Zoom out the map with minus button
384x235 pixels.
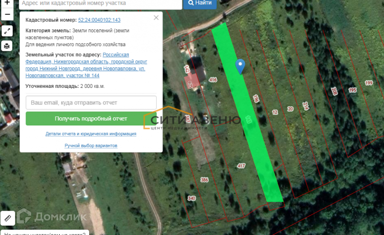(7, 15)
